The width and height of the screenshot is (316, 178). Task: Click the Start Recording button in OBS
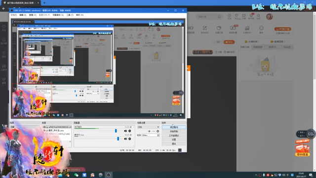tap(174, 132)
